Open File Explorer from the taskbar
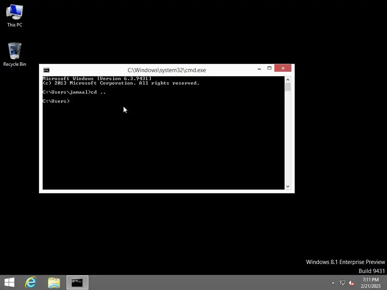This screenshot has width=387, height=290. 54,282
